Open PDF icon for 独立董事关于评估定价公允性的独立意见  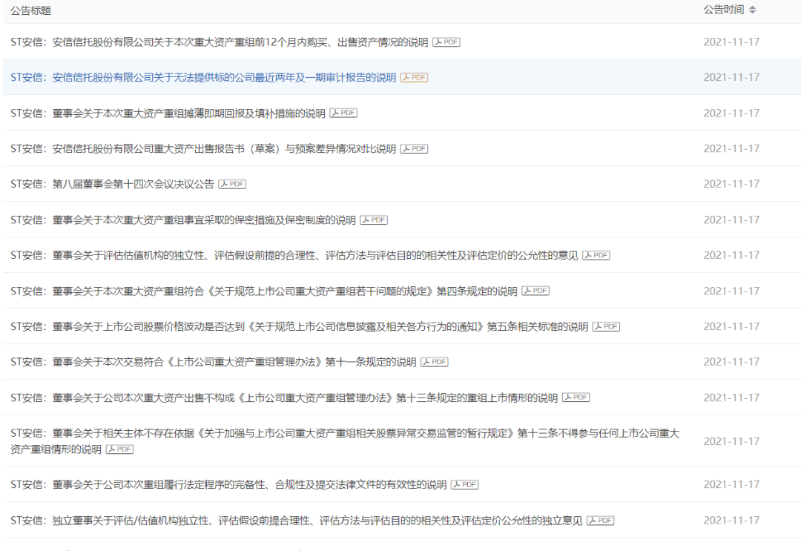601,521
